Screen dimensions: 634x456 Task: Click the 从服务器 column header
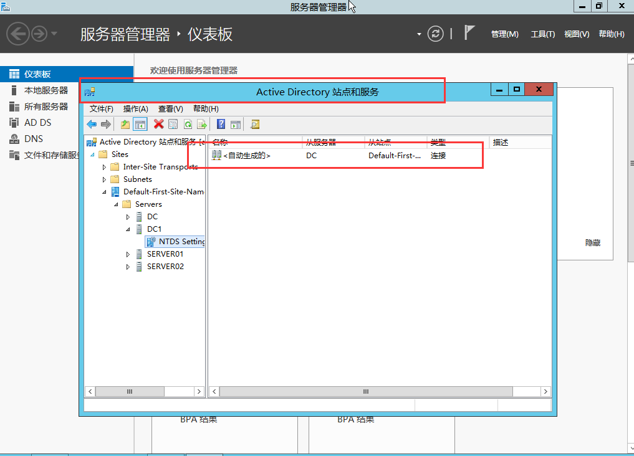click(333, 142)
